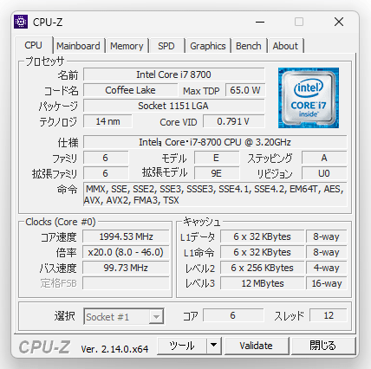Open the Bench tab

(x=249, y=46)
